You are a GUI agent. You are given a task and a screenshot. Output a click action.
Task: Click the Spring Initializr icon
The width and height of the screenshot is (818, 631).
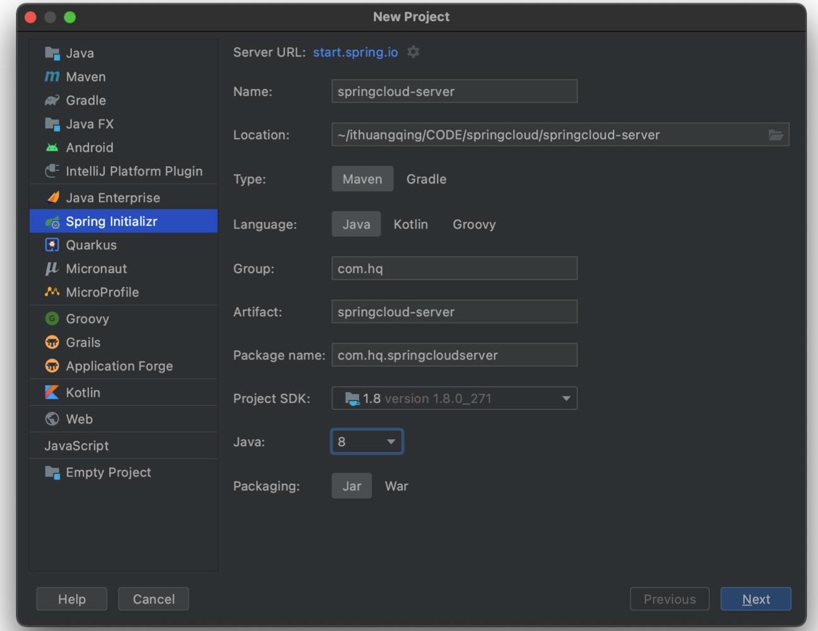(52, 221)
